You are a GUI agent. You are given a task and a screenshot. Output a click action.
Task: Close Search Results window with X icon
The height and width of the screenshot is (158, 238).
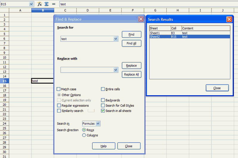point(229,19)
